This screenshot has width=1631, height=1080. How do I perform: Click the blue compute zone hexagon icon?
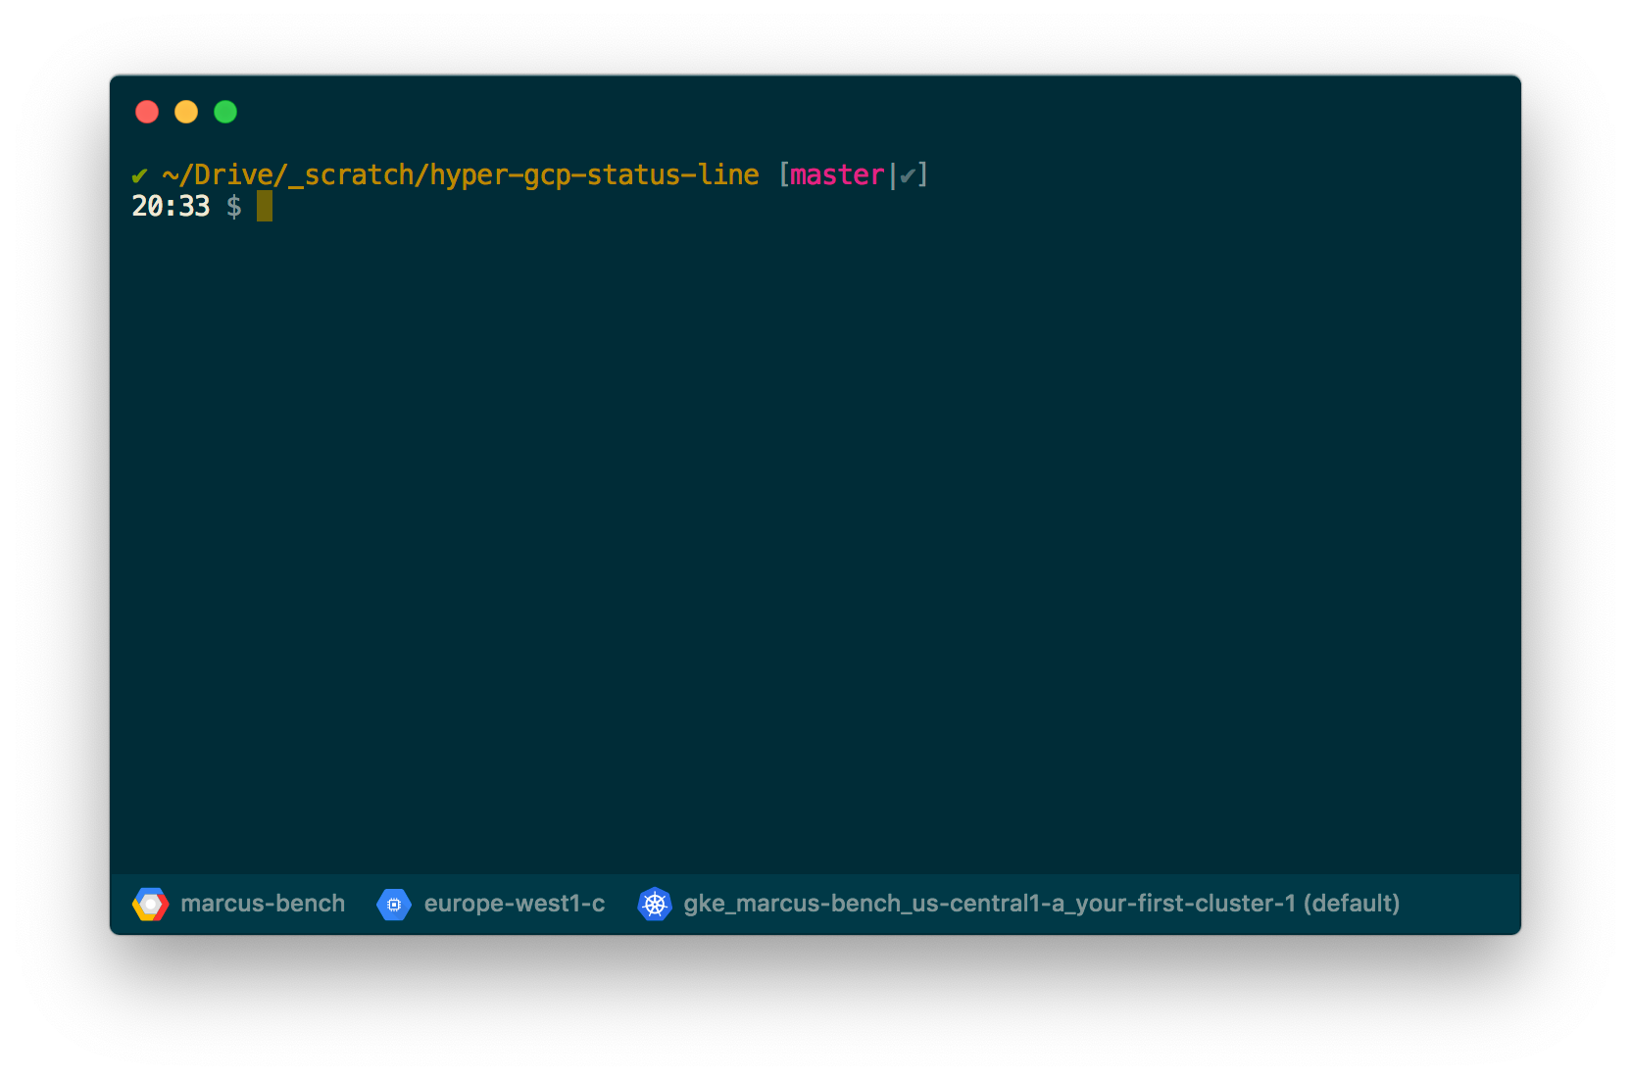point(395,904)
